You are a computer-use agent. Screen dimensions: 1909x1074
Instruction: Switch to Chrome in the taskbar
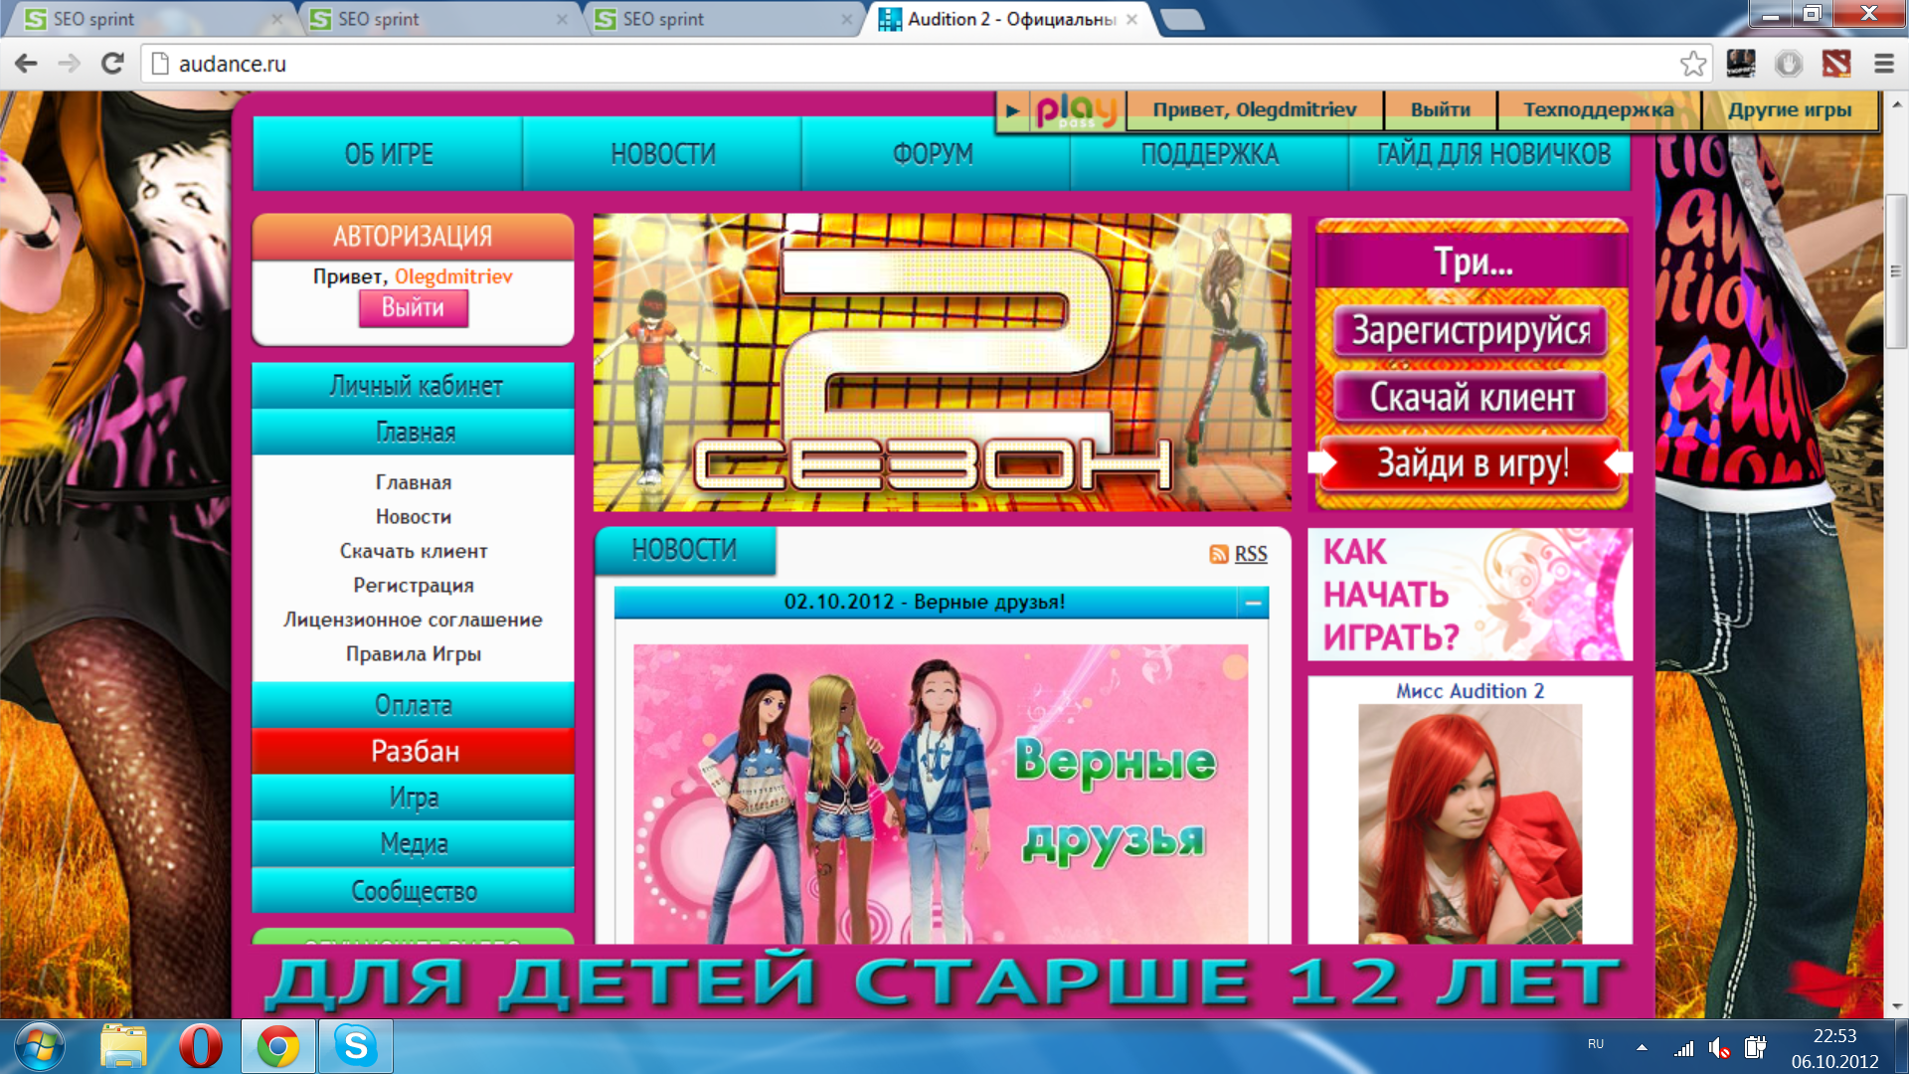[x=278, y=1046]
